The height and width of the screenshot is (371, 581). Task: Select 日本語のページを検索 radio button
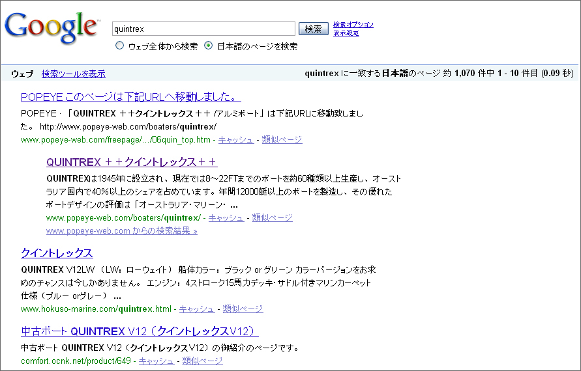point(209,46)
